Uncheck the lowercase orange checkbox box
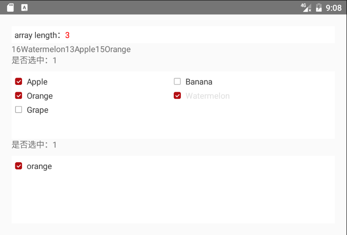The width and height of the screenshot is (347, 235). 18,166
